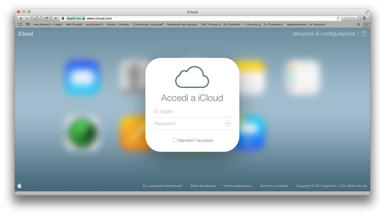Open the Appartament...er Vacanze bookmark
Screen dimensions: 385x216
point(306,25)
